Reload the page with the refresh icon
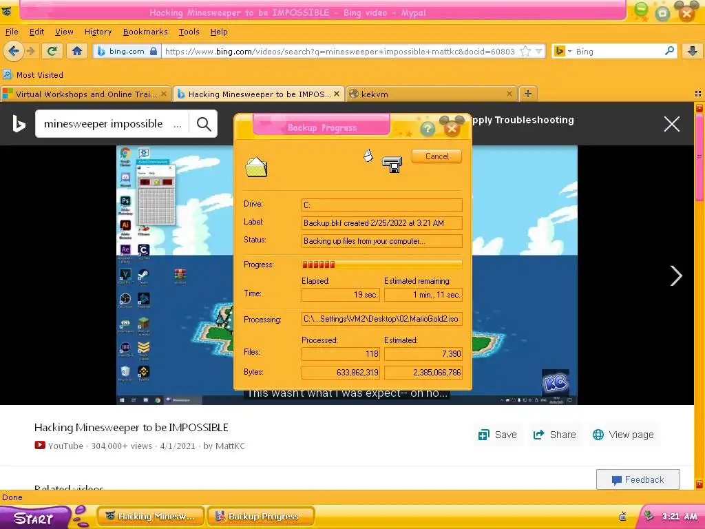This screenshot has width=705, height=529. tap(52, 51)
